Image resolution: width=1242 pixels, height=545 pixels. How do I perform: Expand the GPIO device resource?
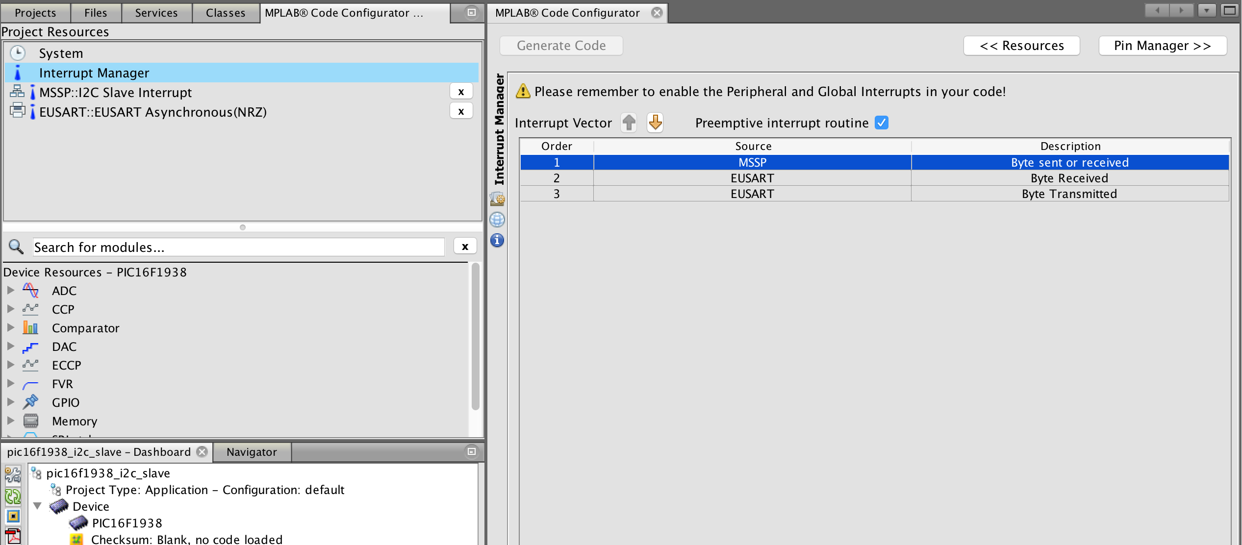pyautogui.click(x=10, y=402)
